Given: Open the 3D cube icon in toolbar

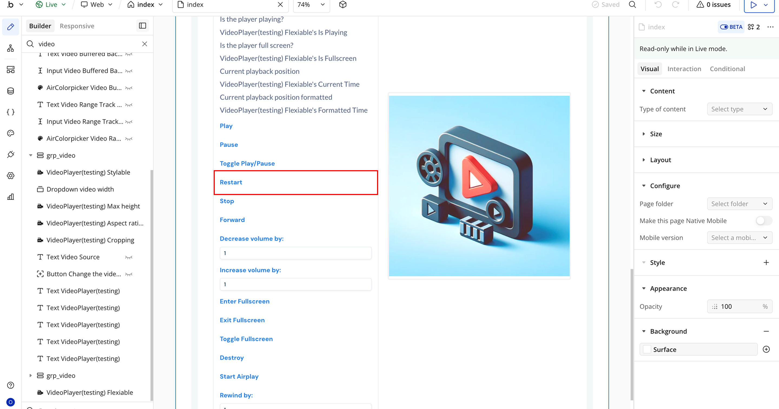Looking at the screenshot, I should (343, 5).
